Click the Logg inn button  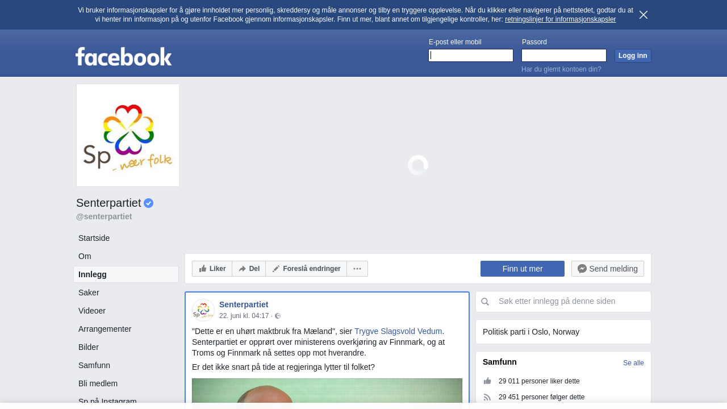(633, 56)
